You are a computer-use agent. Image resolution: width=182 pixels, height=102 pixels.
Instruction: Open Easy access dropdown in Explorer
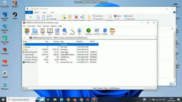[99, 19]
